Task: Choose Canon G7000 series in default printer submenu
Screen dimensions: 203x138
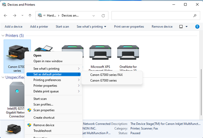Action: tap(103, 80)
